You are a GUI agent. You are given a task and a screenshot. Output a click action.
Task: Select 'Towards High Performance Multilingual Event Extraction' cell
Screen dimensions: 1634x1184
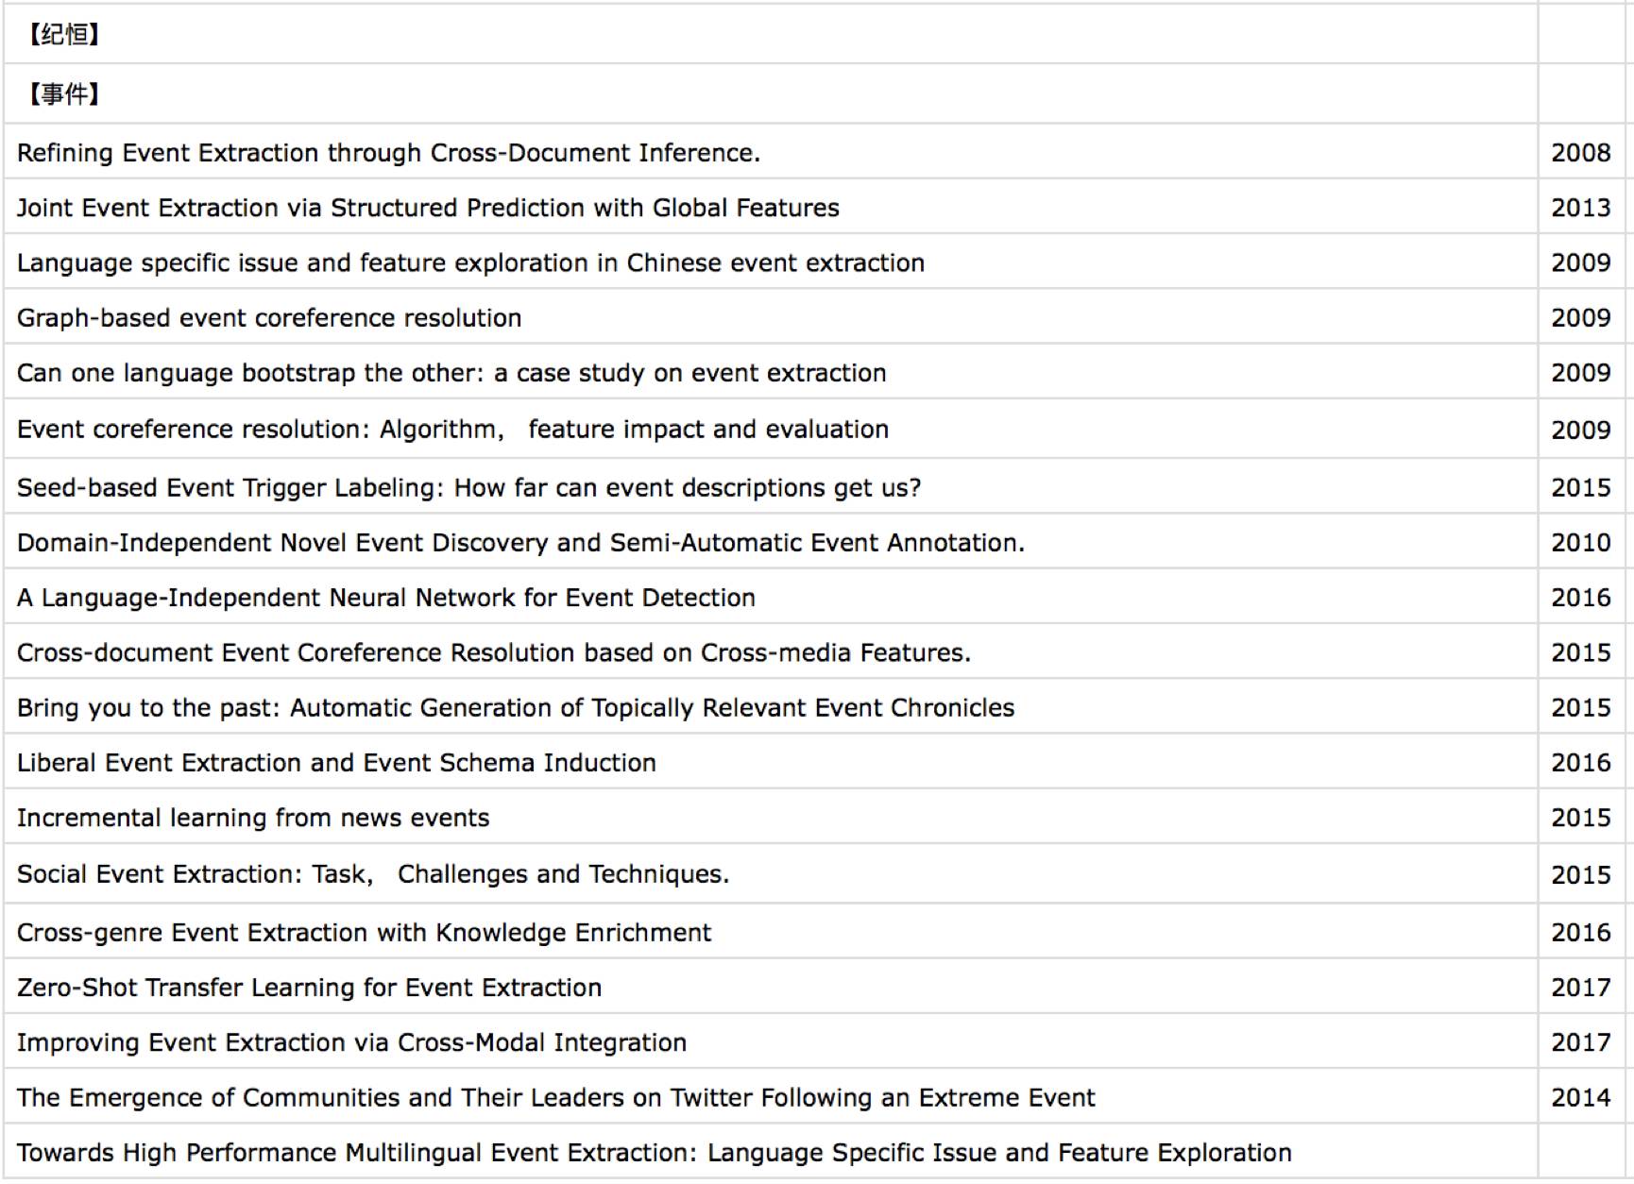[x=771, y=1152]
